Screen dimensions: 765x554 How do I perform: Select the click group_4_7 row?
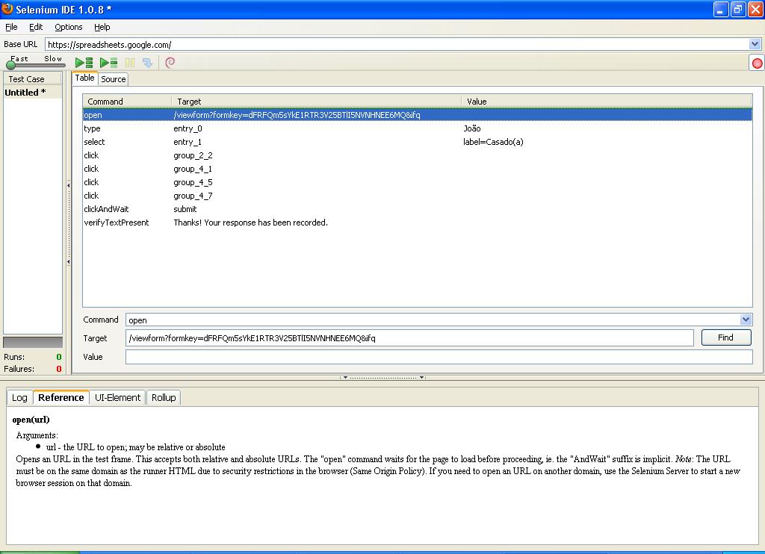(x=417, y=196)
